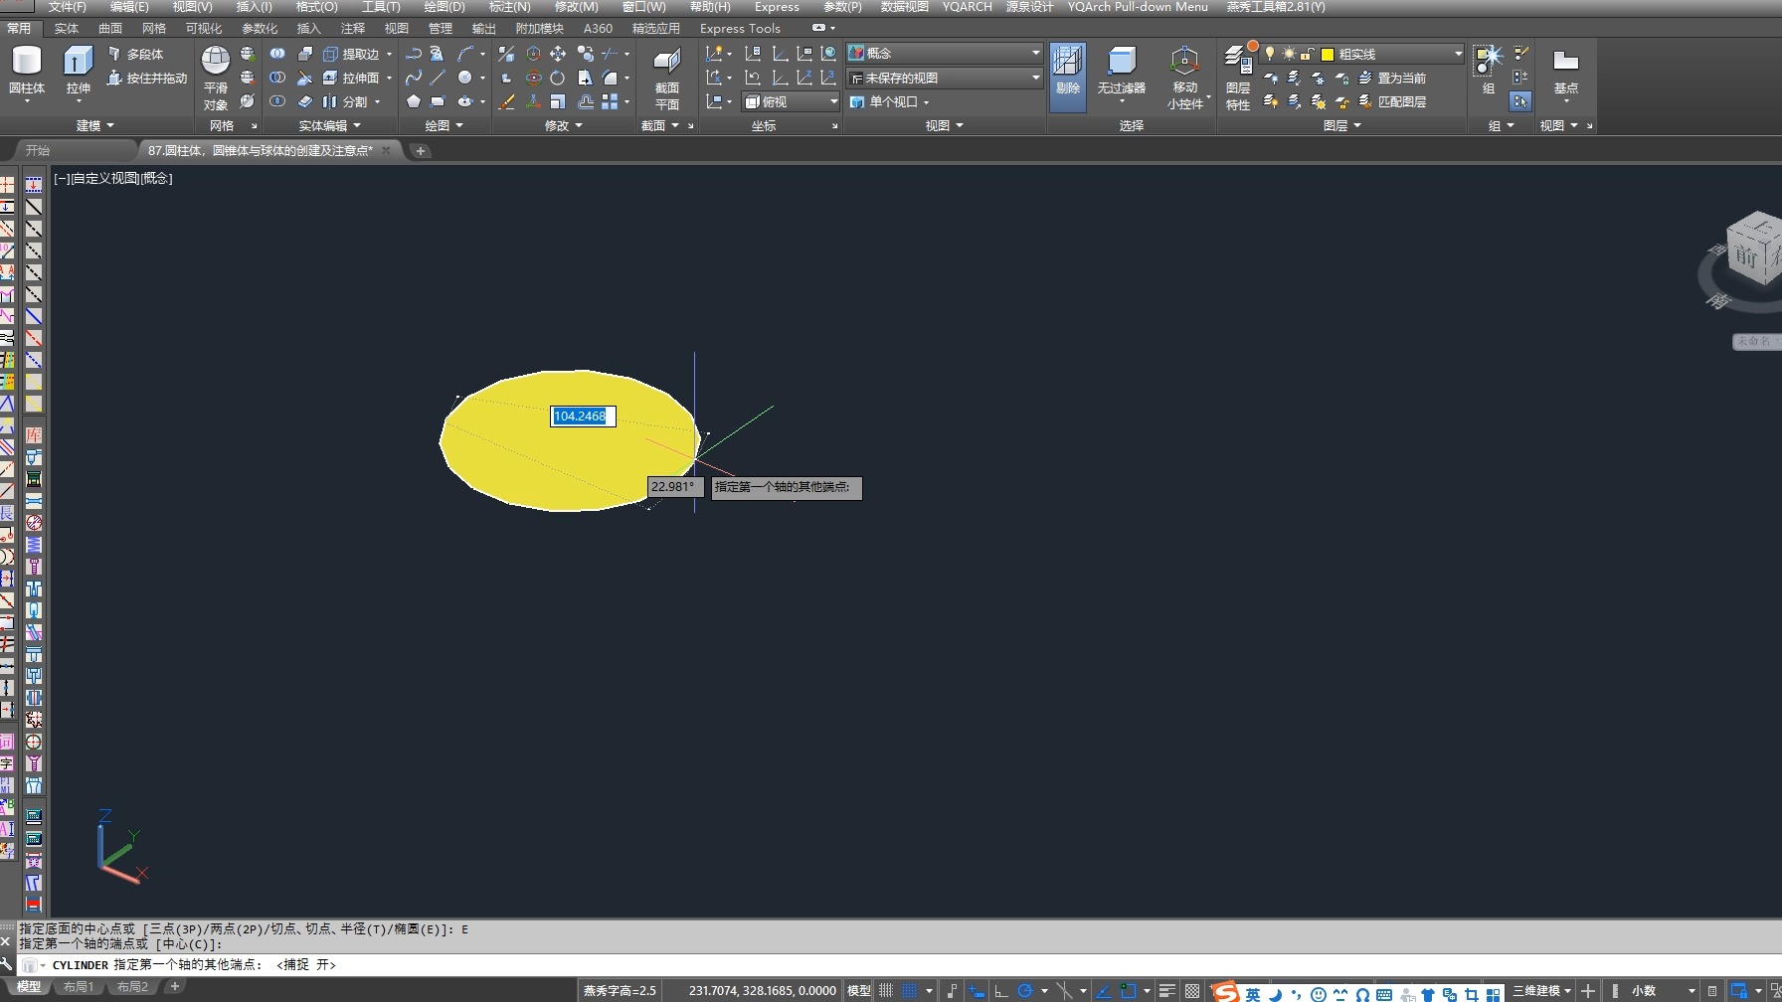The height and width of the screenshot is (1002, 1782).
Task: Select the 提取边 extract edges tool
Action: (x=351, y=54)
